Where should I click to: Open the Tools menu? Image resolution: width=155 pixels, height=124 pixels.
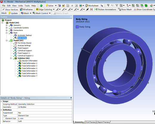(27, 6)
